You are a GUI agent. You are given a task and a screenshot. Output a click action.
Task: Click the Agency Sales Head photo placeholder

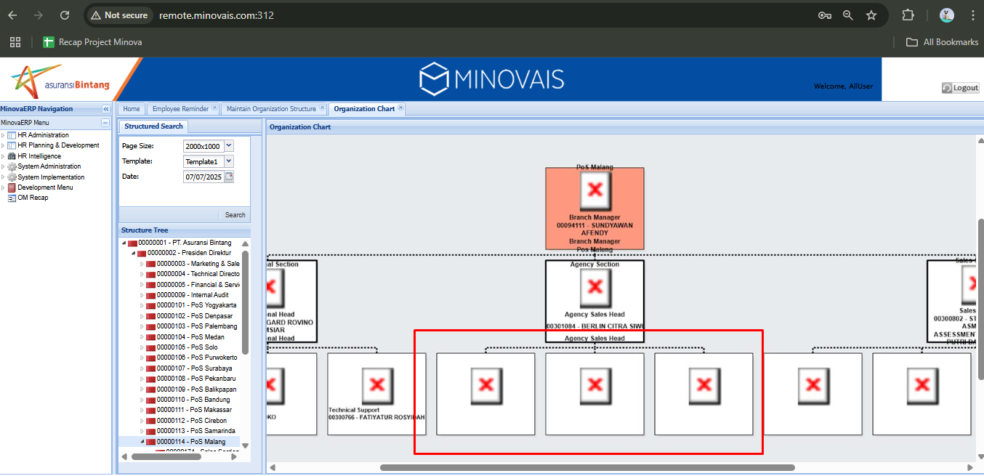[x=594, y=288]
